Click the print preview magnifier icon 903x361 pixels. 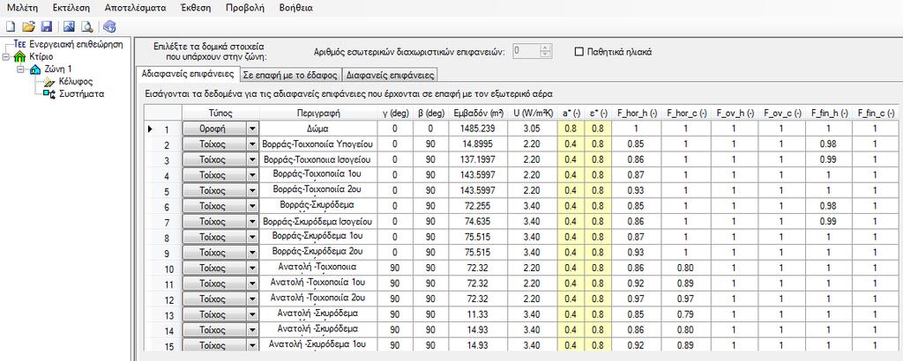(x=87, y=26)
